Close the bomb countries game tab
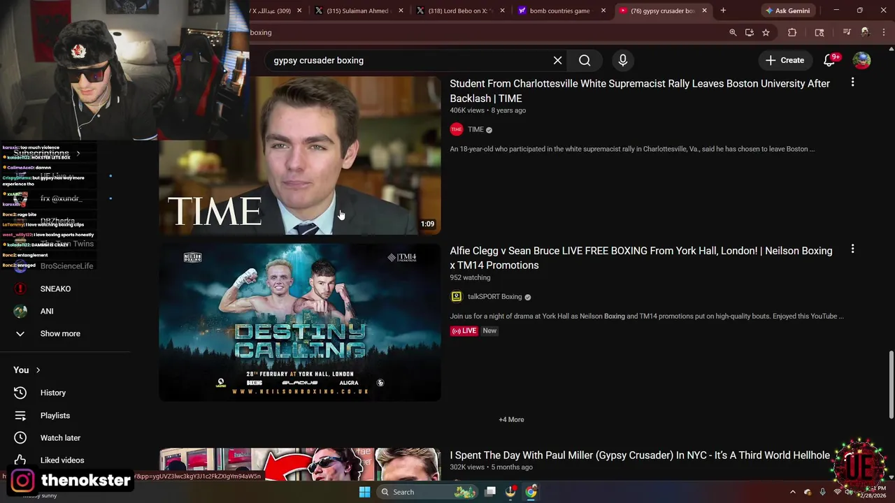Image resolution: width=895 pixels, height=503 pixels. click(603, 10)
